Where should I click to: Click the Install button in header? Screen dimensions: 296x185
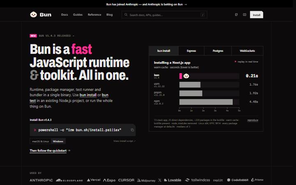257,15
